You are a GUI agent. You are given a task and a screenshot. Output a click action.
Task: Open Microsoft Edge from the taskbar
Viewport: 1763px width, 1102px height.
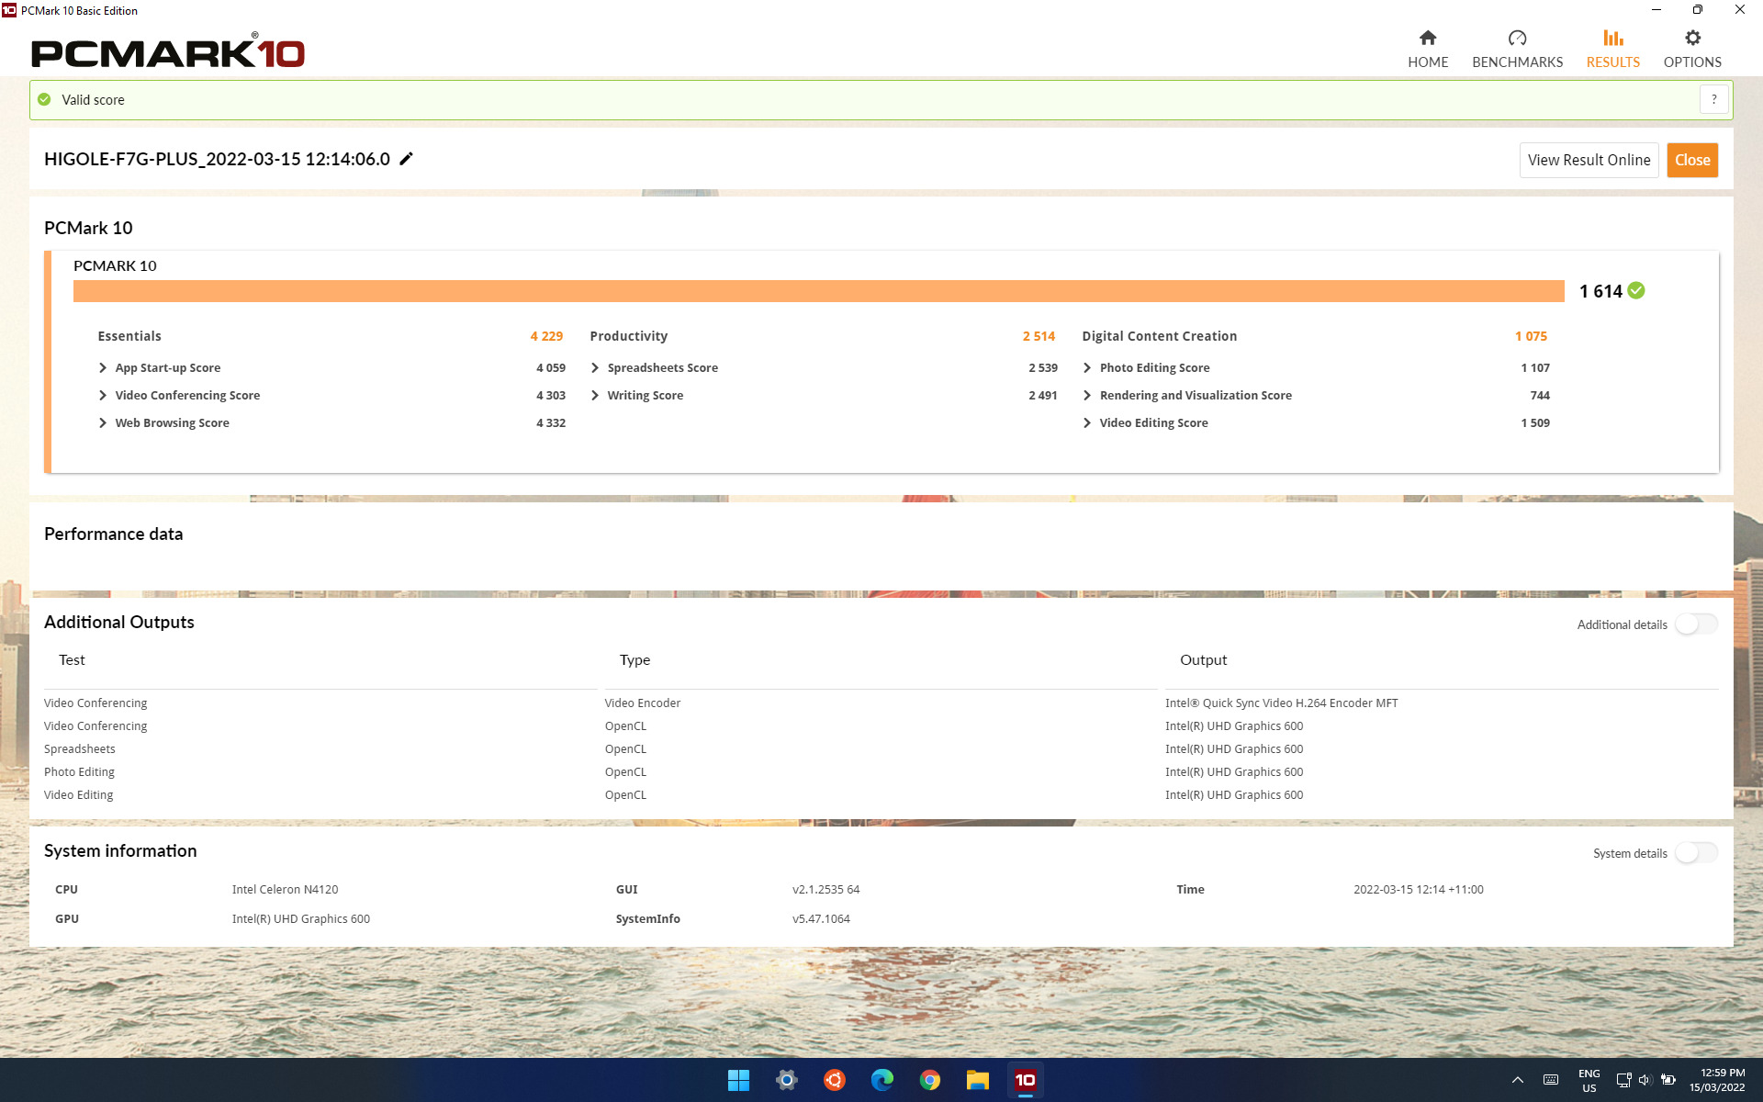(x=882, y=1080)
